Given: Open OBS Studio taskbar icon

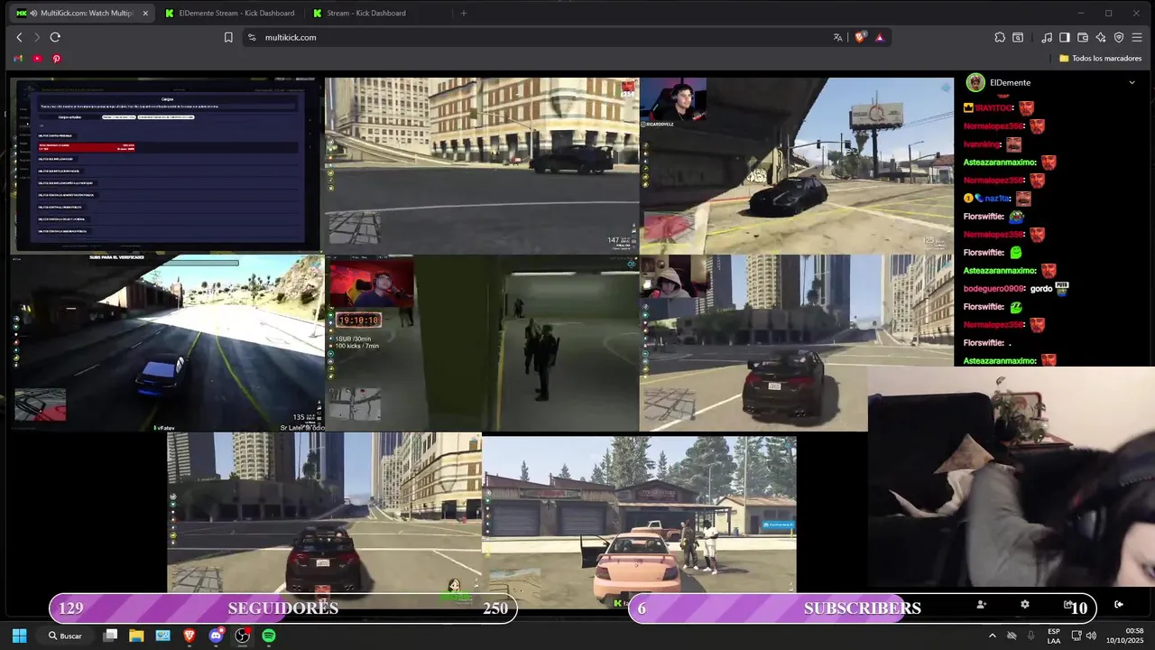Looking at the screenshot, I should pyautogui.click(x=243, y=636).
